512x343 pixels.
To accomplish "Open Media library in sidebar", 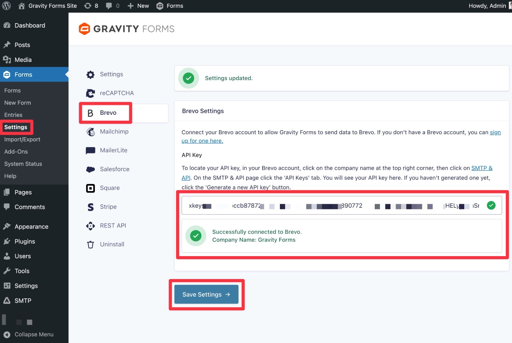I will pyautogui.click(x=34, y=60).
